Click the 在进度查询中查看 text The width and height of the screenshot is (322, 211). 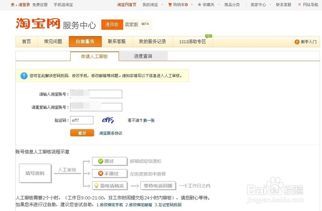(148, 174)
